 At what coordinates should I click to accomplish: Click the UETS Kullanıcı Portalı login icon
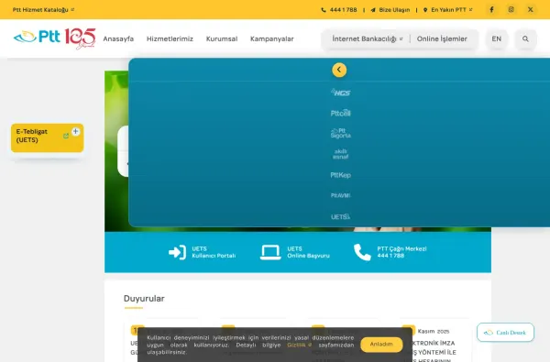tap(177, 252)
